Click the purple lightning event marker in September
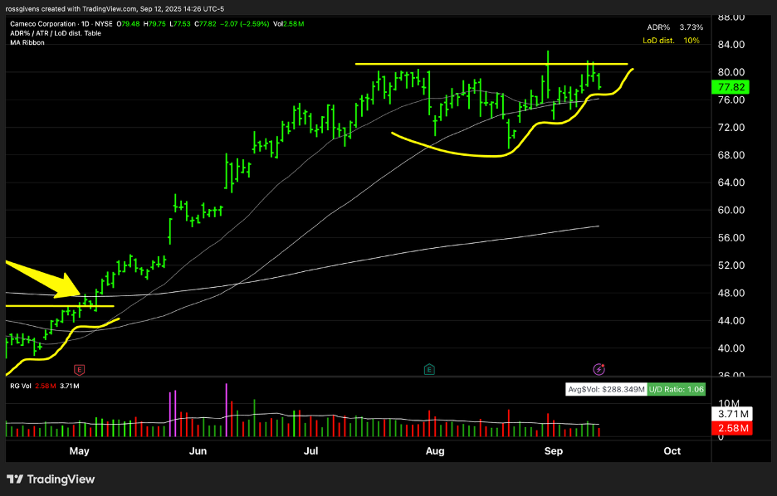Viewport: 777px width, 496px height. pos(598,368)
